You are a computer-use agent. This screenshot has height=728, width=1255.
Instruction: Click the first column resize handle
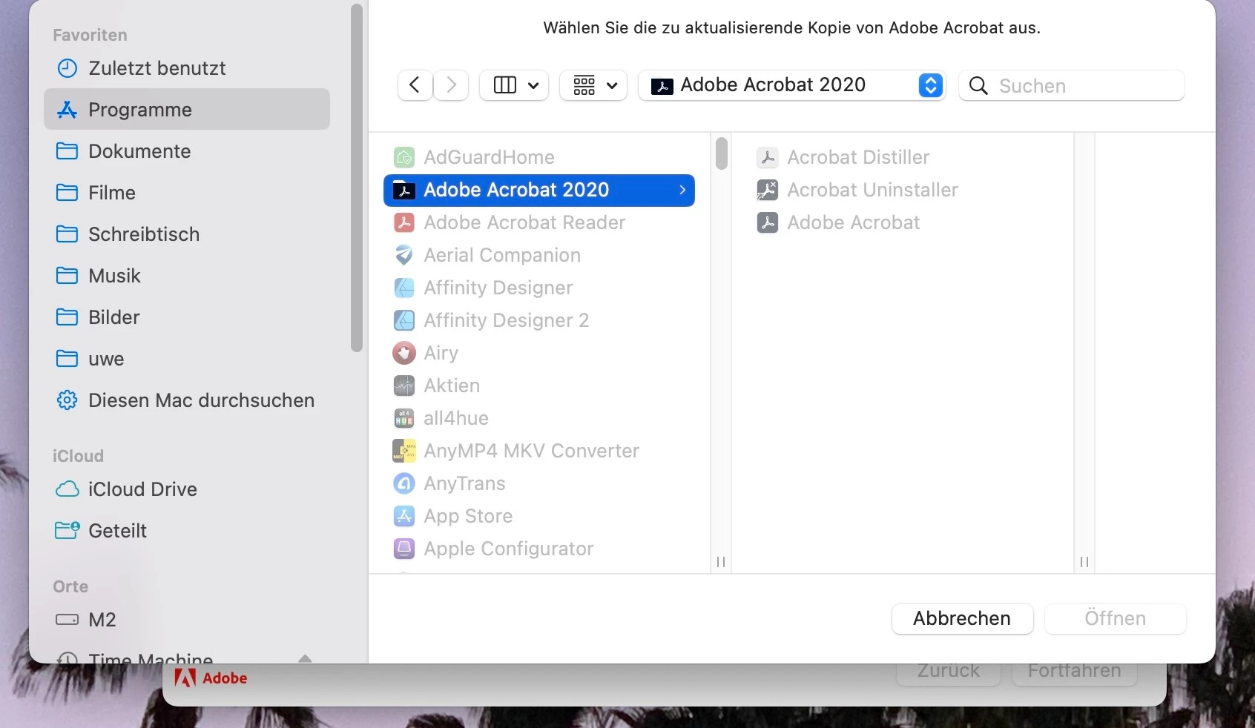tap(721, 562)
